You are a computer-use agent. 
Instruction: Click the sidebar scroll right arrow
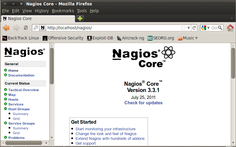click(46, 143)
